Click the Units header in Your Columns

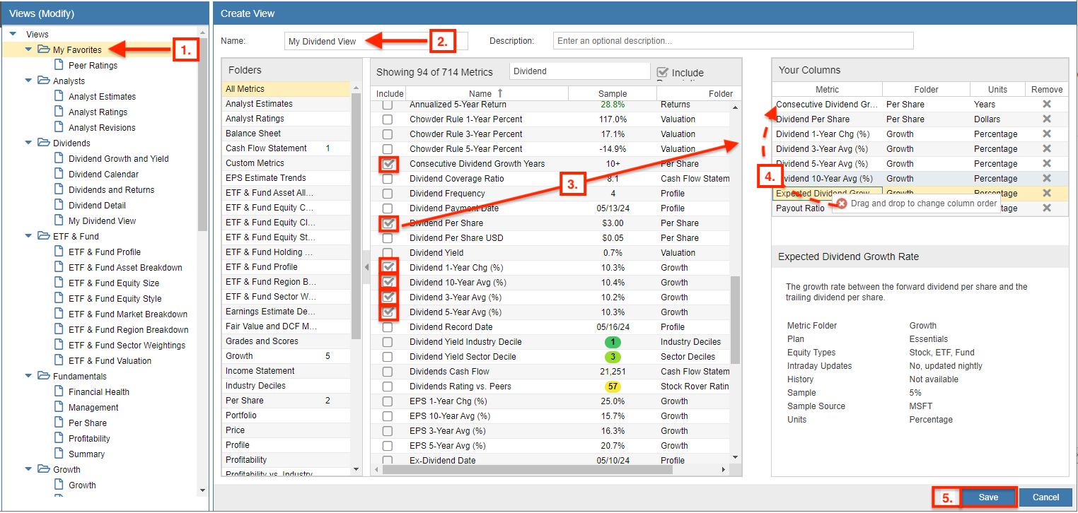point(997,89)
